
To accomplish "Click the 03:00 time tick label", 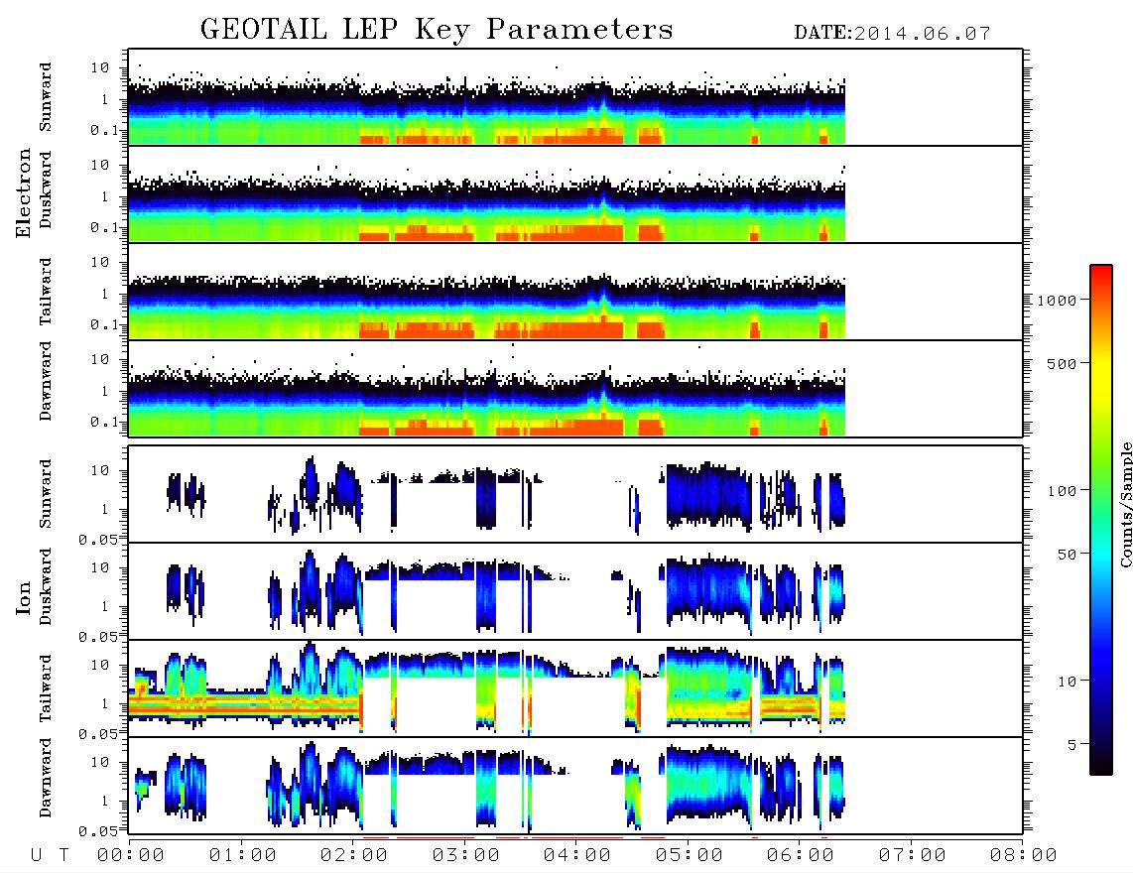I will 466,856.
